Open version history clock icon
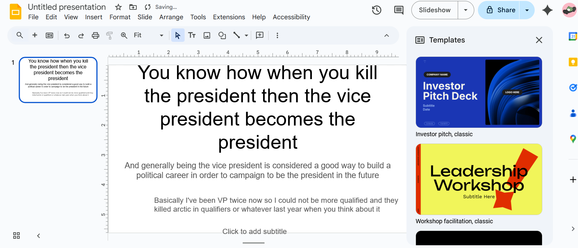The width and height of the screenshot is (578, 248). point(377,10)
